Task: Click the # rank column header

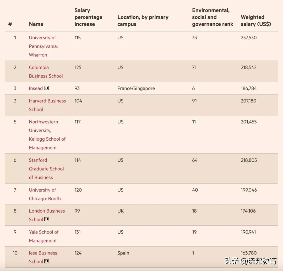Action: click(x=10, y=24)
